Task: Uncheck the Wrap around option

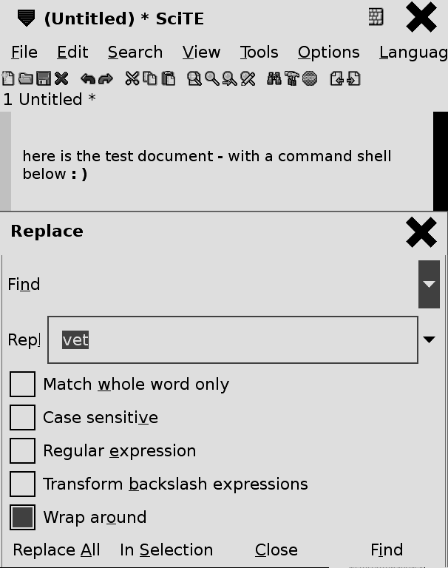Action: click(22, 518)
